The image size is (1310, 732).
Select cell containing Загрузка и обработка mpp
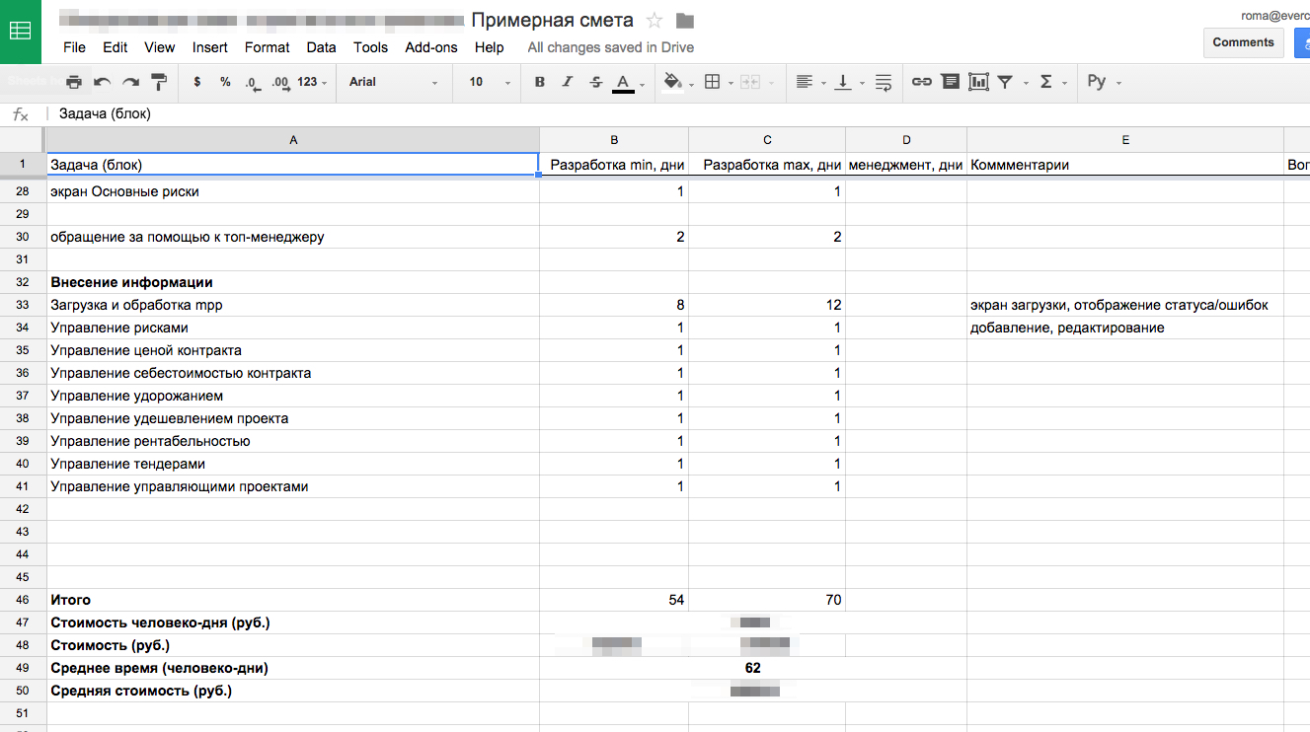click(x=292, y=306)
